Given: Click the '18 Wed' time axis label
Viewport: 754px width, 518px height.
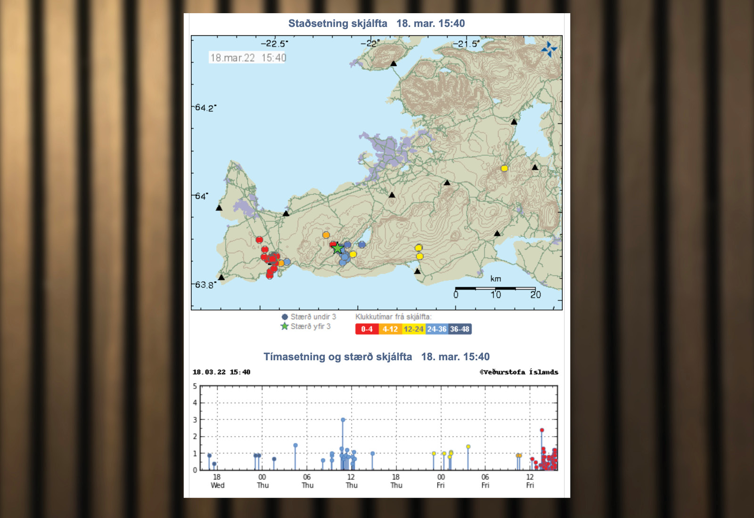Looking at the screenshot, I should (x=217, y=481).
